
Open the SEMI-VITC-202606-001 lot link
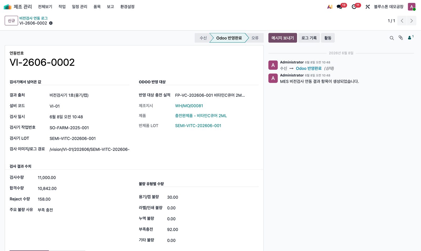coord(198,126)
